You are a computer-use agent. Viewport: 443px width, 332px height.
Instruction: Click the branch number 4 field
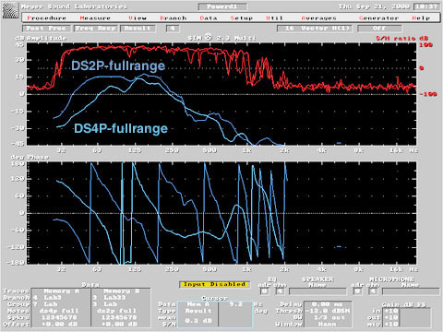[x=173, y=29]
